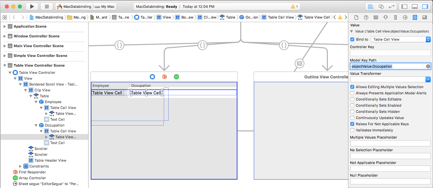Enable Conditionally Sets Enabled
This screenshot has height=188, width=433.
[352, 105]
